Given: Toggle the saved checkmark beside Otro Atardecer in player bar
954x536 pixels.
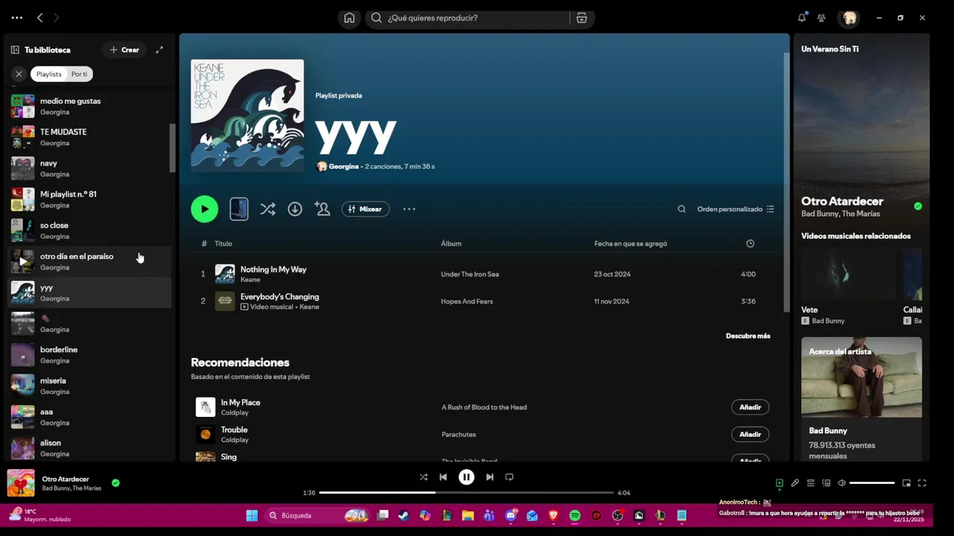Looking at the screenshot, I should [x=116, y=483].
